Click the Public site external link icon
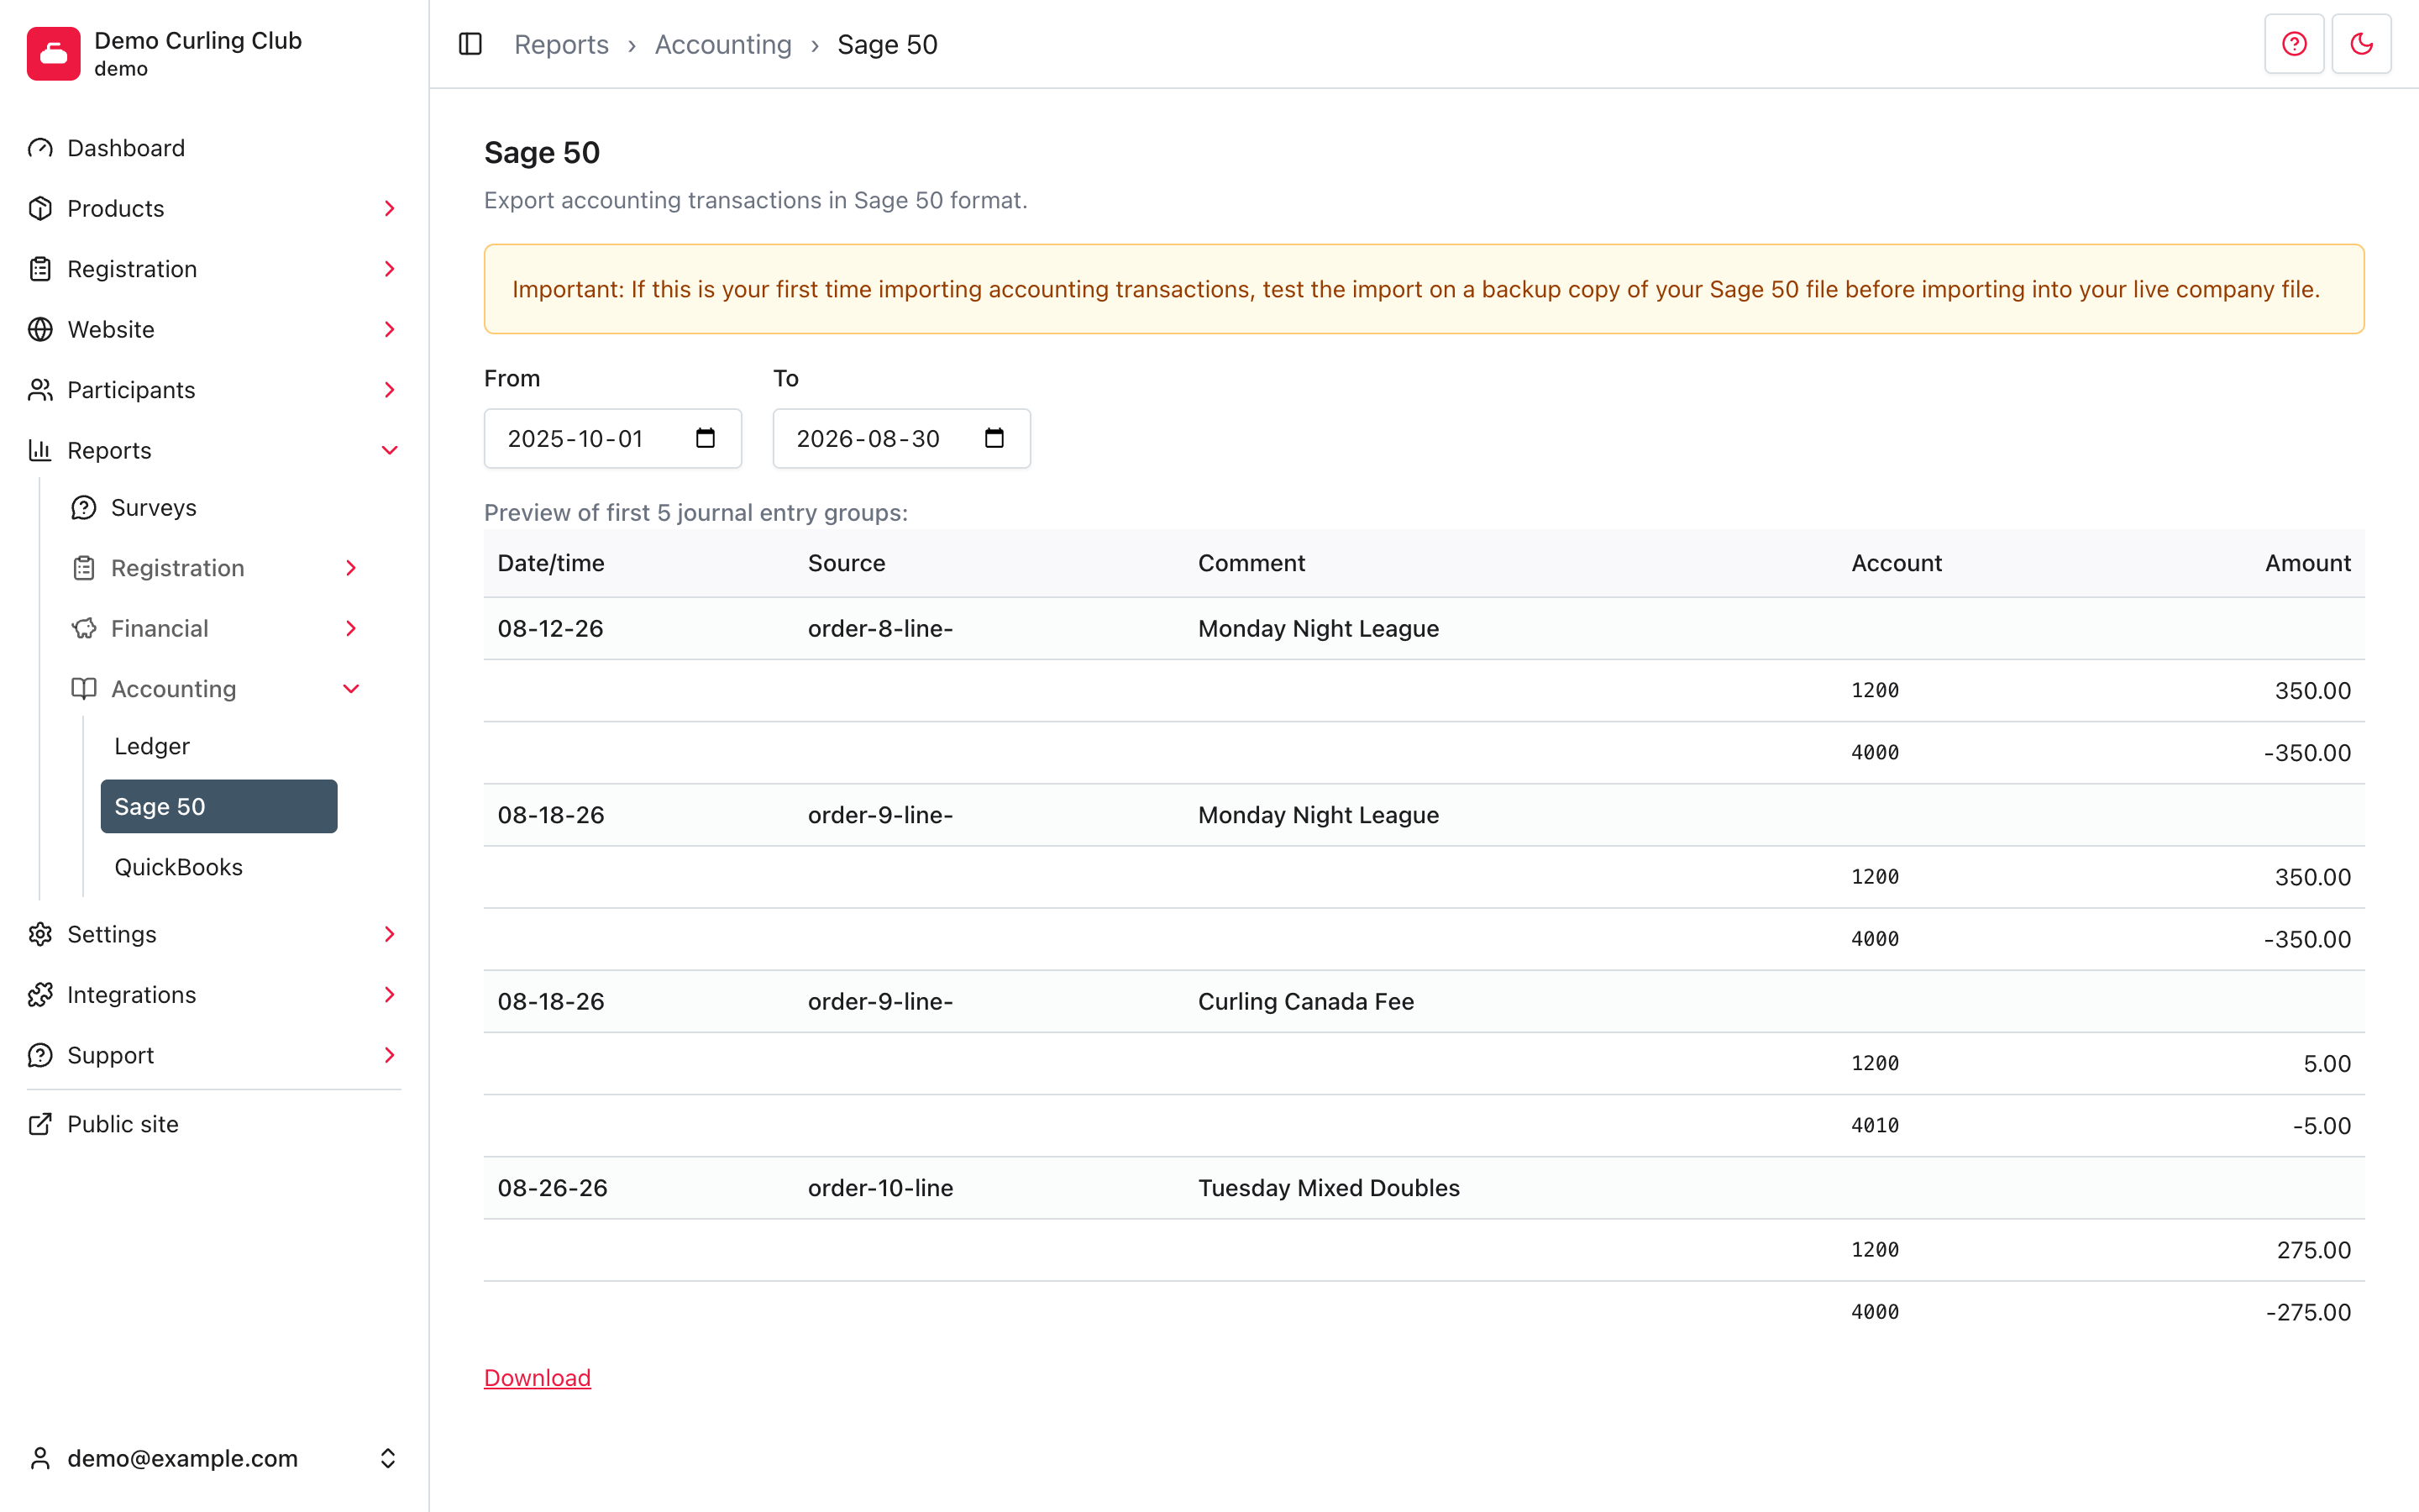Image resolution: width=2419 pixels, height=1512 pixels. (x=40, y=1124)
